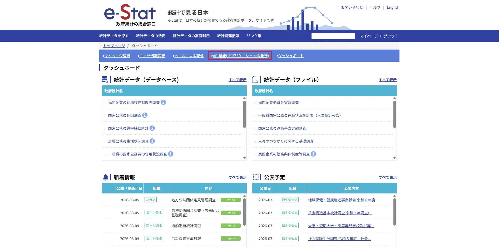Open 一般職国家公務員在職状況統計表 link
Viewport: 499px width, 248px height.
point(300,115)
